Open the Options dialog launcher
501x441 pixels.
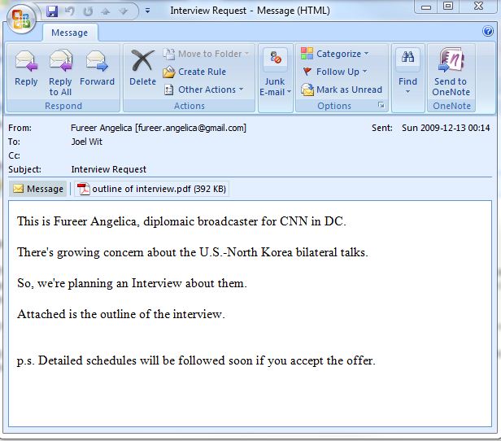coord(381,105)
